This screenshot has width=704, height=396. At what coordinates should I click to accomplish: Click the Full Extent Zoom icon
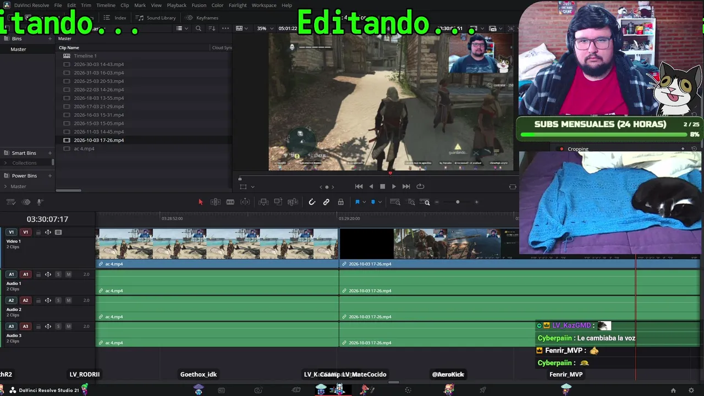click(x=395, y=202)
